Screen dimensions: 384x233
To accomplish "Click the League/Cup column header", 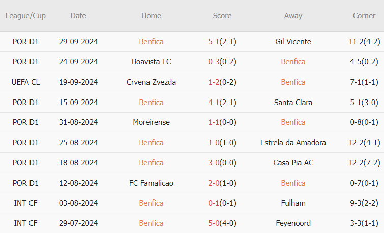I will tap(25, 16).
